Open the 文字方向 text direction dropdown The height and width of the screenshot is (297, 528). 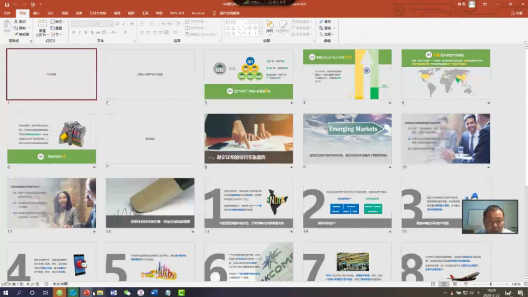pyautogui.click(x=196, y=21)
